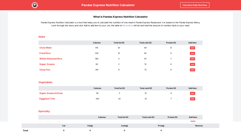This screenshot has width=241, height=135.
Task: Click Total carb (G) header in Sides table
Action: (145, 43)
